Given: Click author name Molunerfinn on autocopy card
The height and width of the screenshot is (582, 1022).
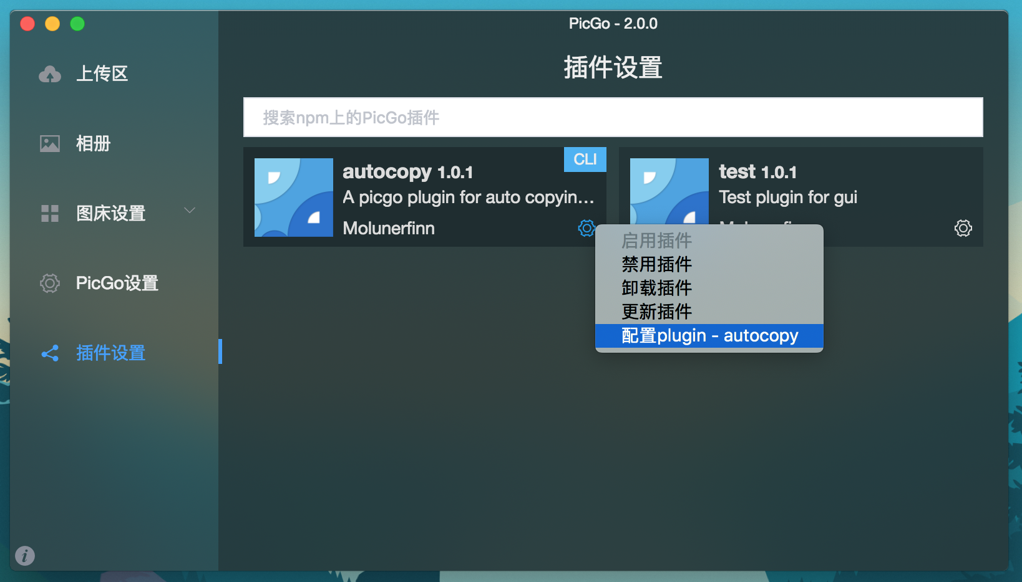Looking at the screenshot, I should point(389,228).
